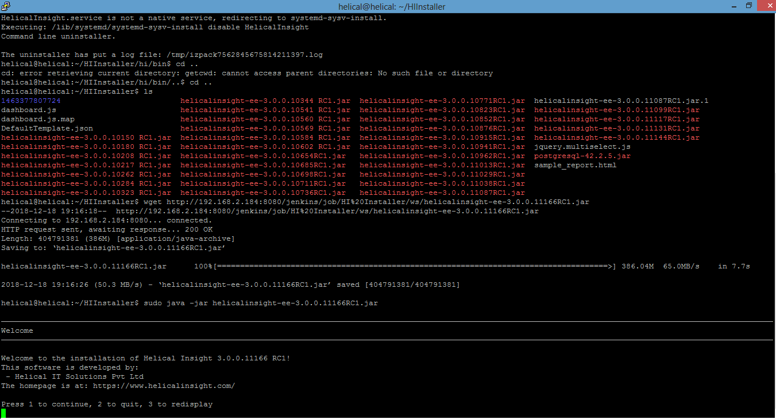Click file 'helicalinsight-ee-3.0.0.10941RC1.jar'

[x=442, y=147]
